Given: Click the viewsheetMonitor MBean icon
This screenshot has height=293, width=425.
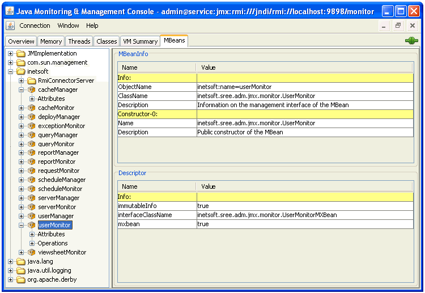Looking at the screenshot, I should (32, 252).
